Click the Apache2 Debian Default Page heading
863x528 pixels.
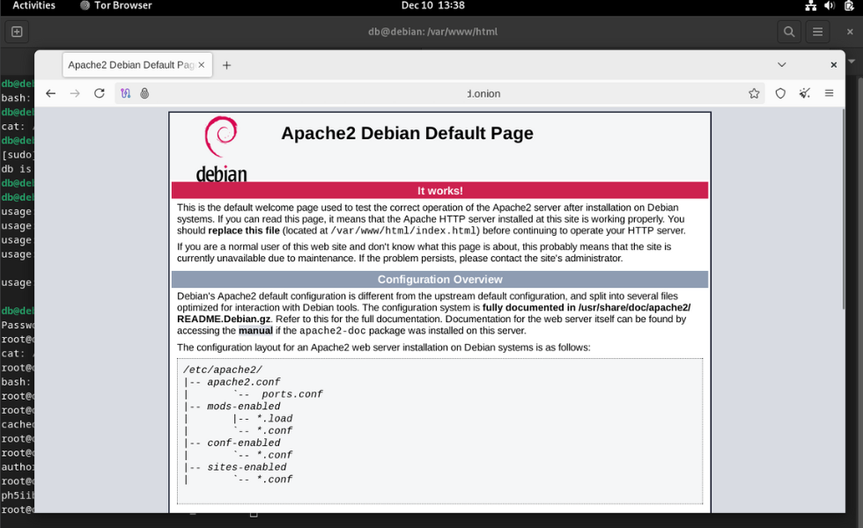tap(407, 133)
